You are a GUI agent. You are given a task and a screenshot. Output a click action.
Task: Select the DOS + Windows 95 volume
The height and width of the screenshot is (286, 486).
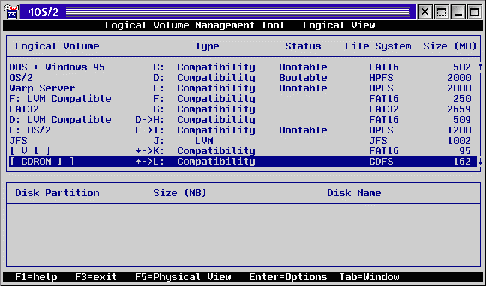(x=243, y=67)
